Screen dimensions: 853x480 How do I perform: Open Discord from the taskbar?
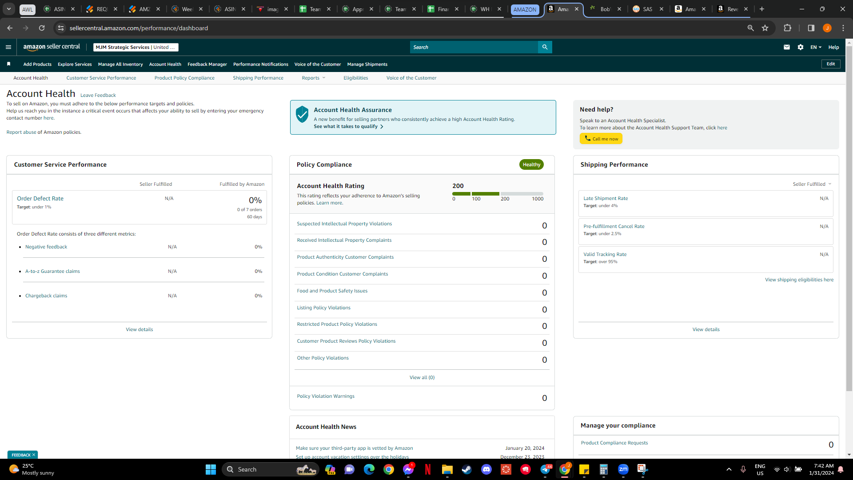point(486,469)
